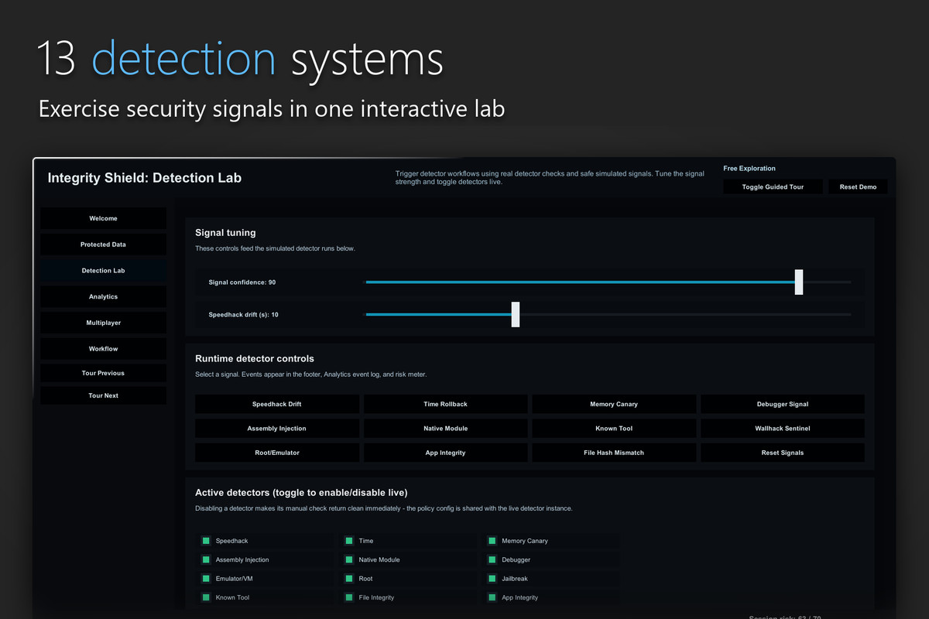This screenshot has width=929, height=619.
Task: Trigger the Speedhack Drift signal
Action: coord(276,404)
